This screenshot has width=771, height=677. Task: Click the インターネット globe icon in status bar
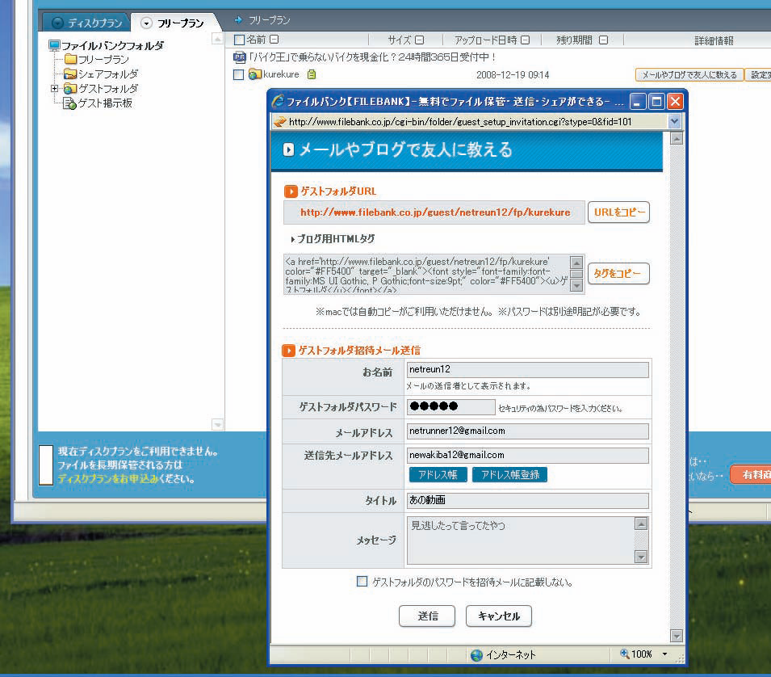476,655
